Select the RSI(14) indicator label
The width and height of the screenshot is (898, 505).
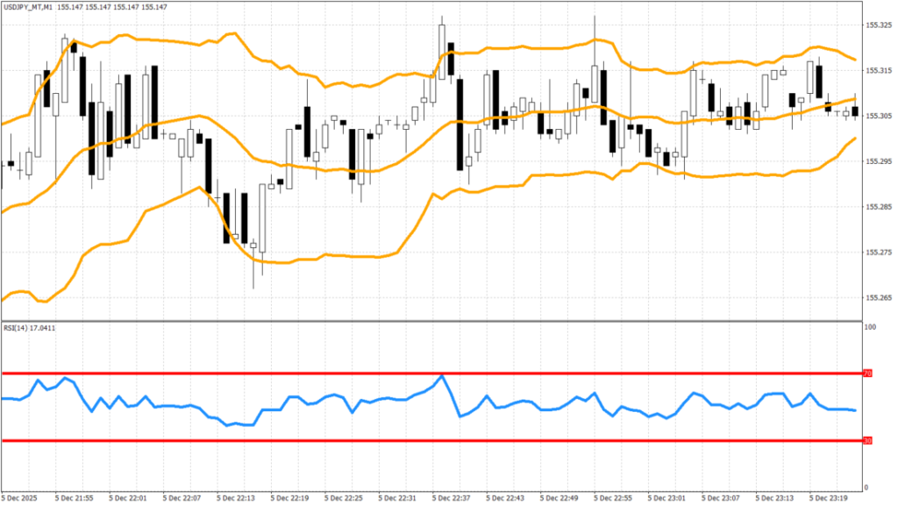pyautogui.click(x=18, y=327)
